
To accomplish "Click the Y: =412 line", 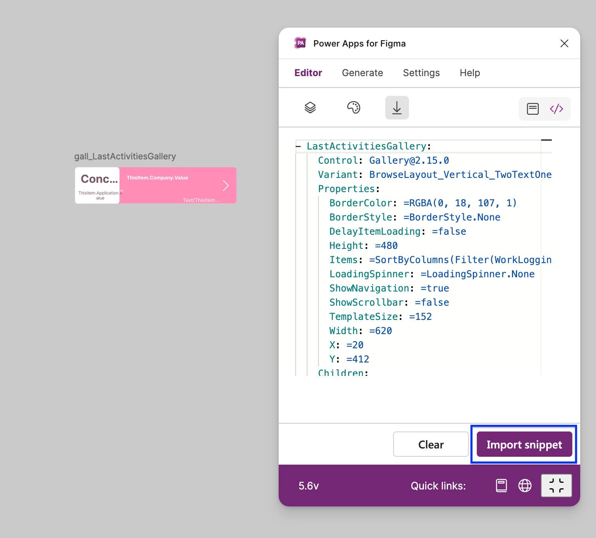I will 349,359.
